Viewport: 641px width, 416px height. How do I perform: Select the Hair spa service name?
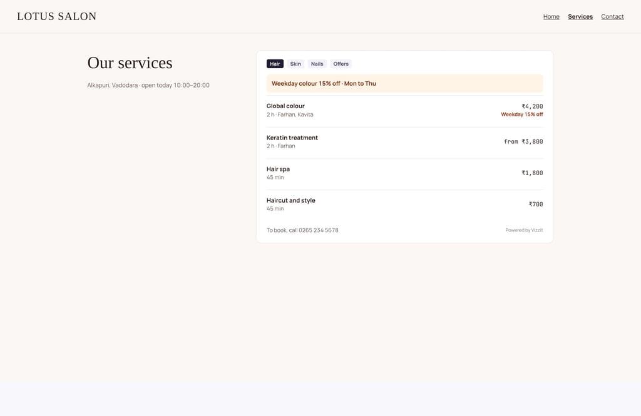click(x=278, y=169)
